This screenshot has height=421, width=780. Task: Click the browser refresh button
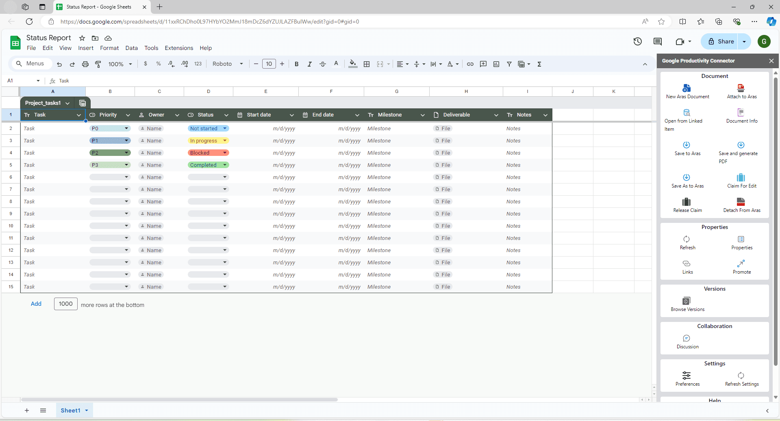tap(29, 22)
